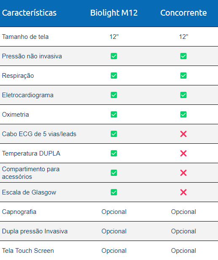Image resolution: width=218 pixels, height=260 pixels.
Task: Click Biolight M12 Opcional text for Capnografia
Action: (x=114, y=212)
